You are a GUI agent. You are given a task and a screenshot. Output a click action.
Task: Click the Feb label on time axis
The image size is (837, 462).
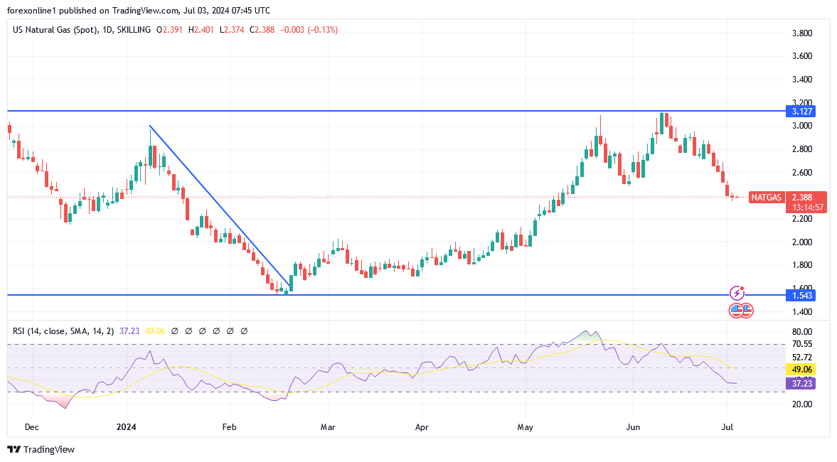click(230, 426)
